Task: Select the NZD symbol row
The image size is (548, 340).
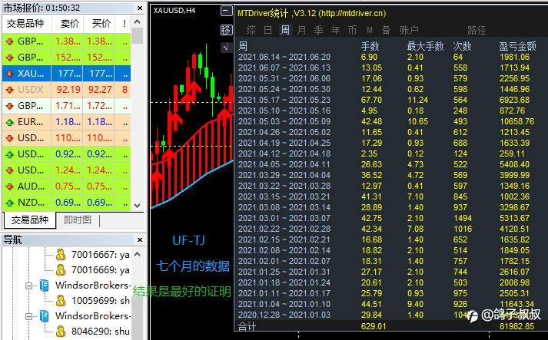Action: coord(66,203)
